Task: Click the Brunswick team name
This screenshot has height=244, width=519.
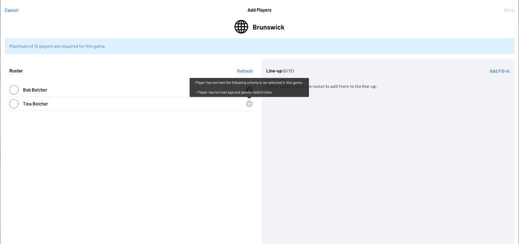Action: point(268,27)
